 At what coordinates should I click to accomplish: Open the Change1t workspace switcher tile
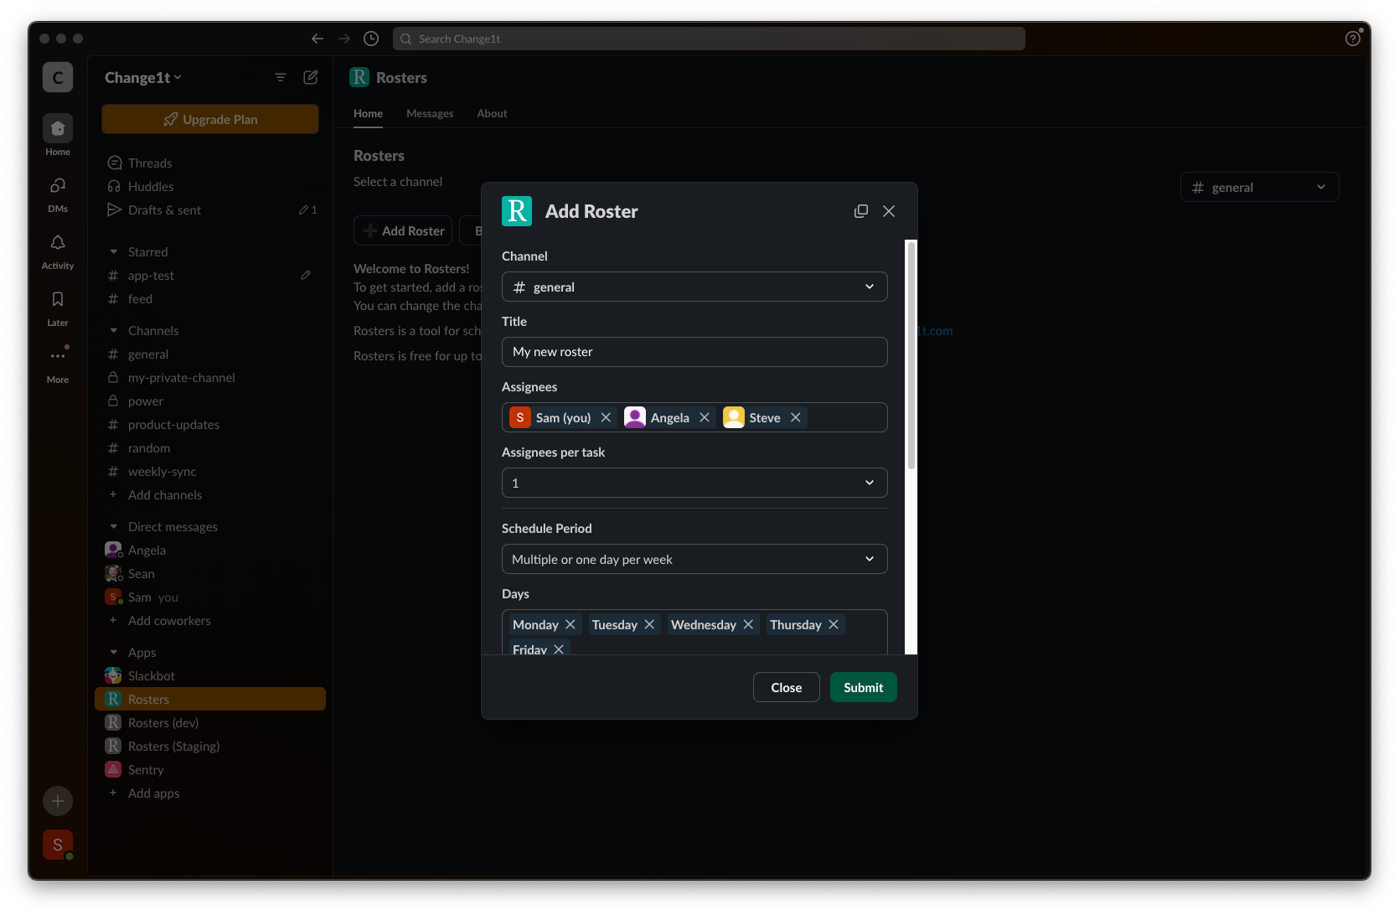(x=58, y=77)
